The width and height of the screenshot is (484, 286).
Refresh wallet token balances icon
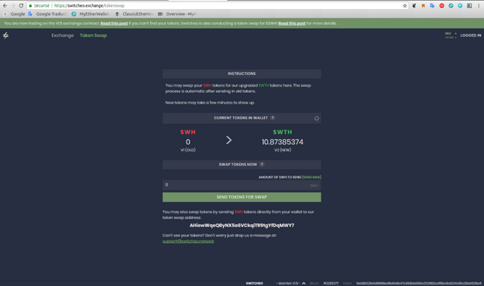coord(316,118)
